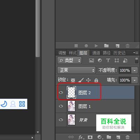The width and height of the screenshot is (140, 140).
Task: Click the scrollbar down arrow
Action: point(38,132)
